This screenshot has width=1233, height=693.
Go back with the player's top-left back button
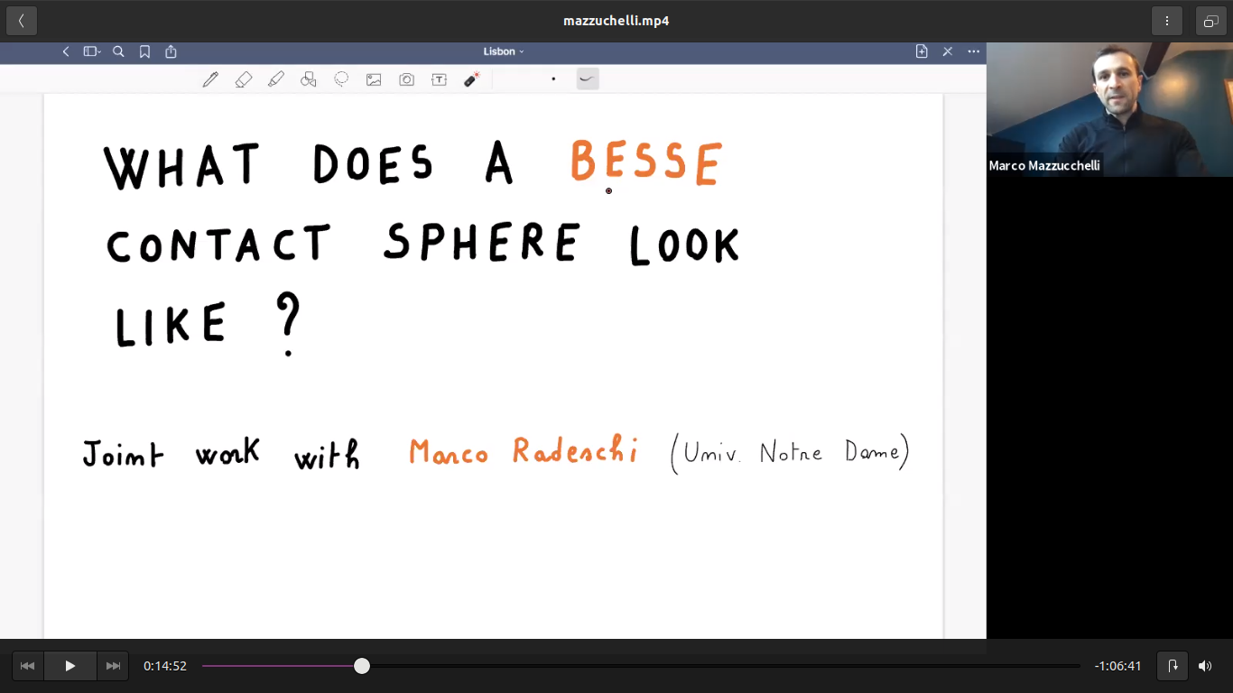click(22, 21)
